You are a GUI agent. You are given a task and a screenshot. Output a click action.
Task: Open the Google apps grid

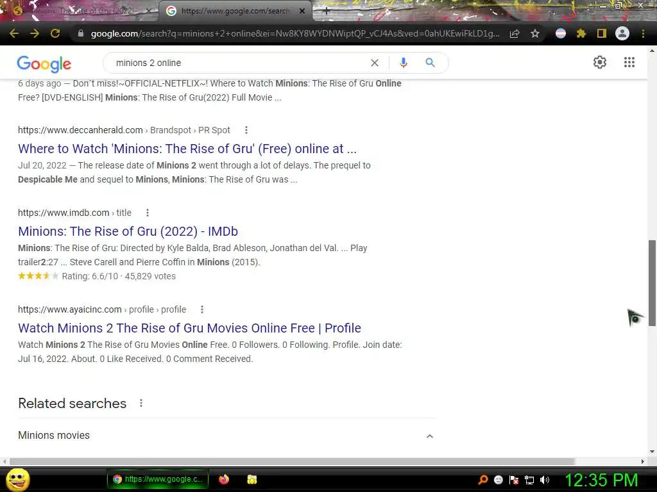629,62
